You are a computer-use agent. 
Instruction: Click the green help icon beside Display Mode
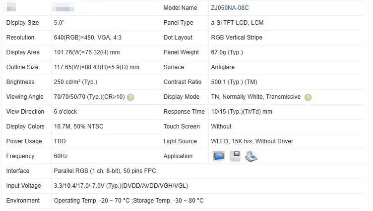point(308,97)
